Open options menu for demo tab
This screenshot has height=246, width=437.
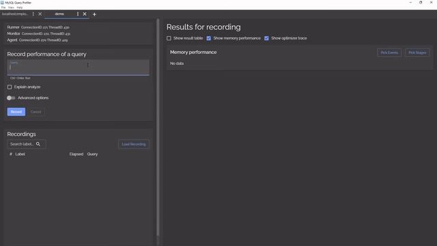pos(78,14)
